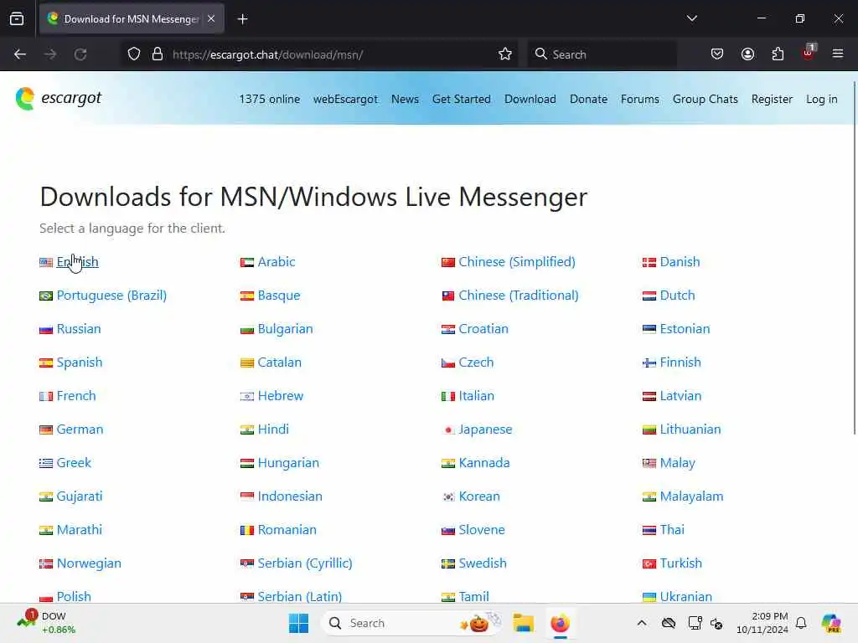Click the Windows Start button
The image size is (858, 643).
[x=299, y=623]
